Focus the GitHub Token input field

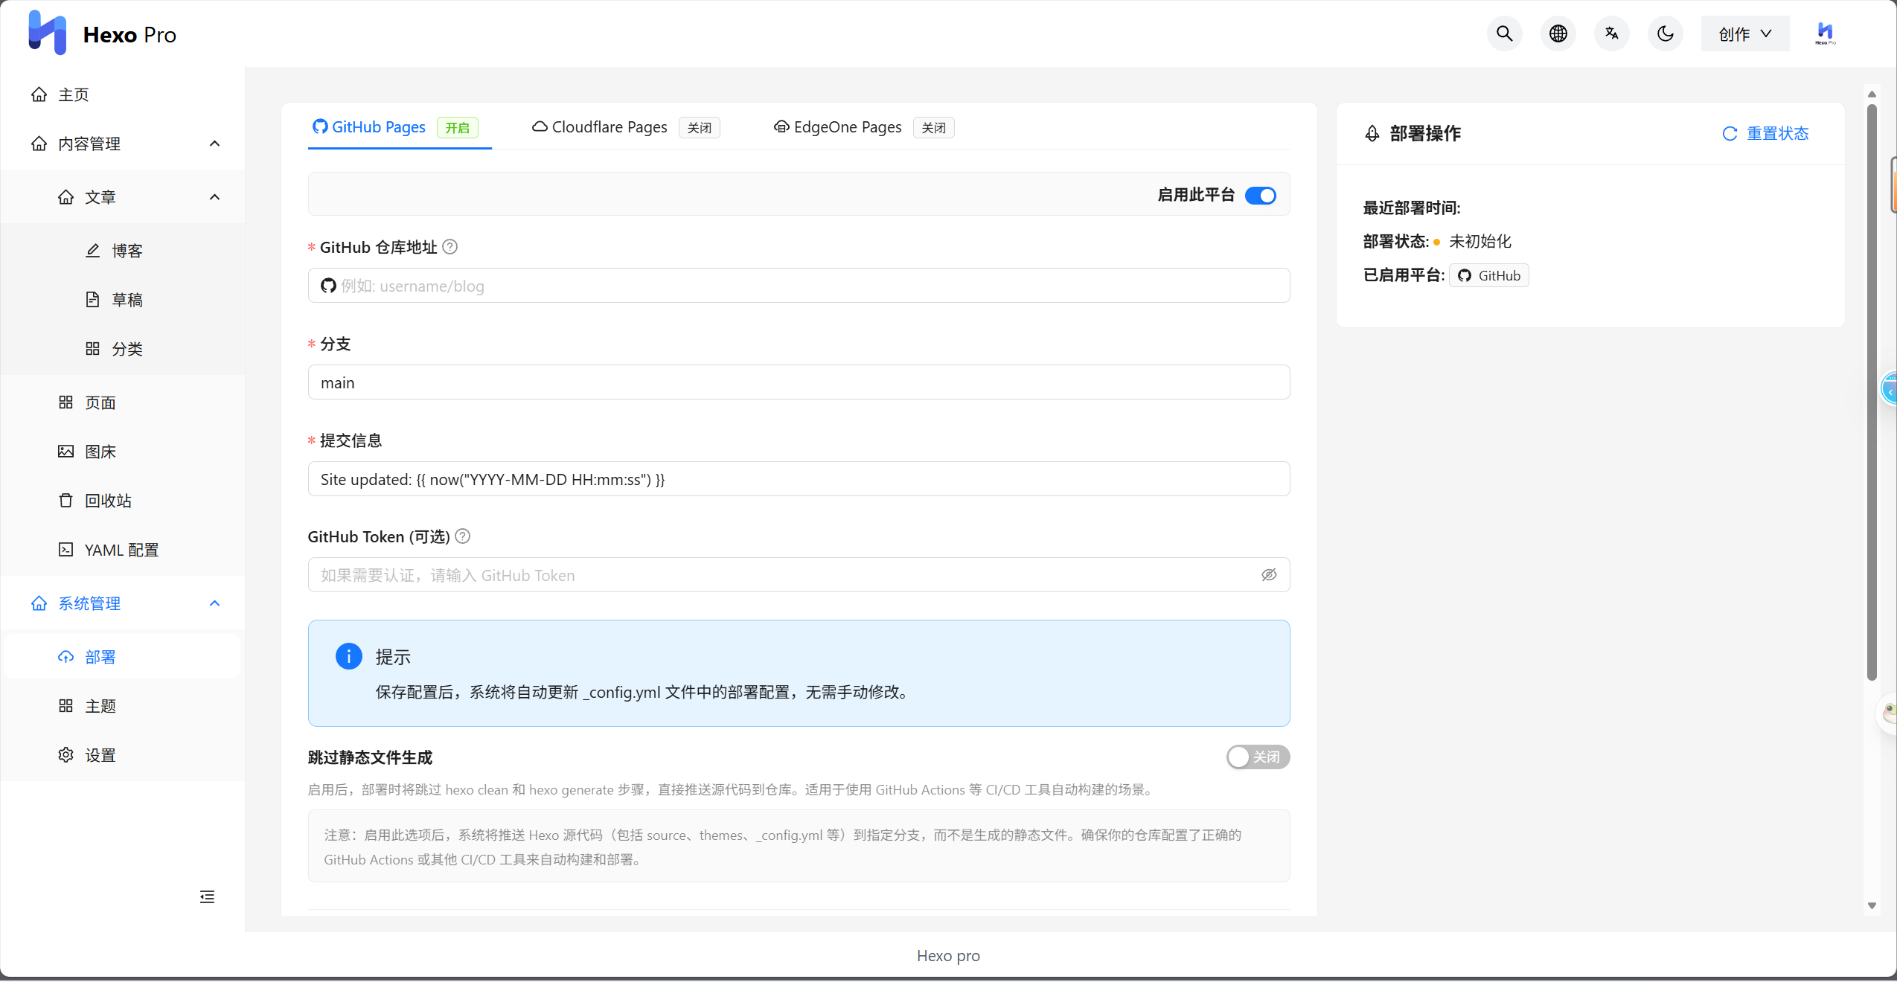[799, 575]
